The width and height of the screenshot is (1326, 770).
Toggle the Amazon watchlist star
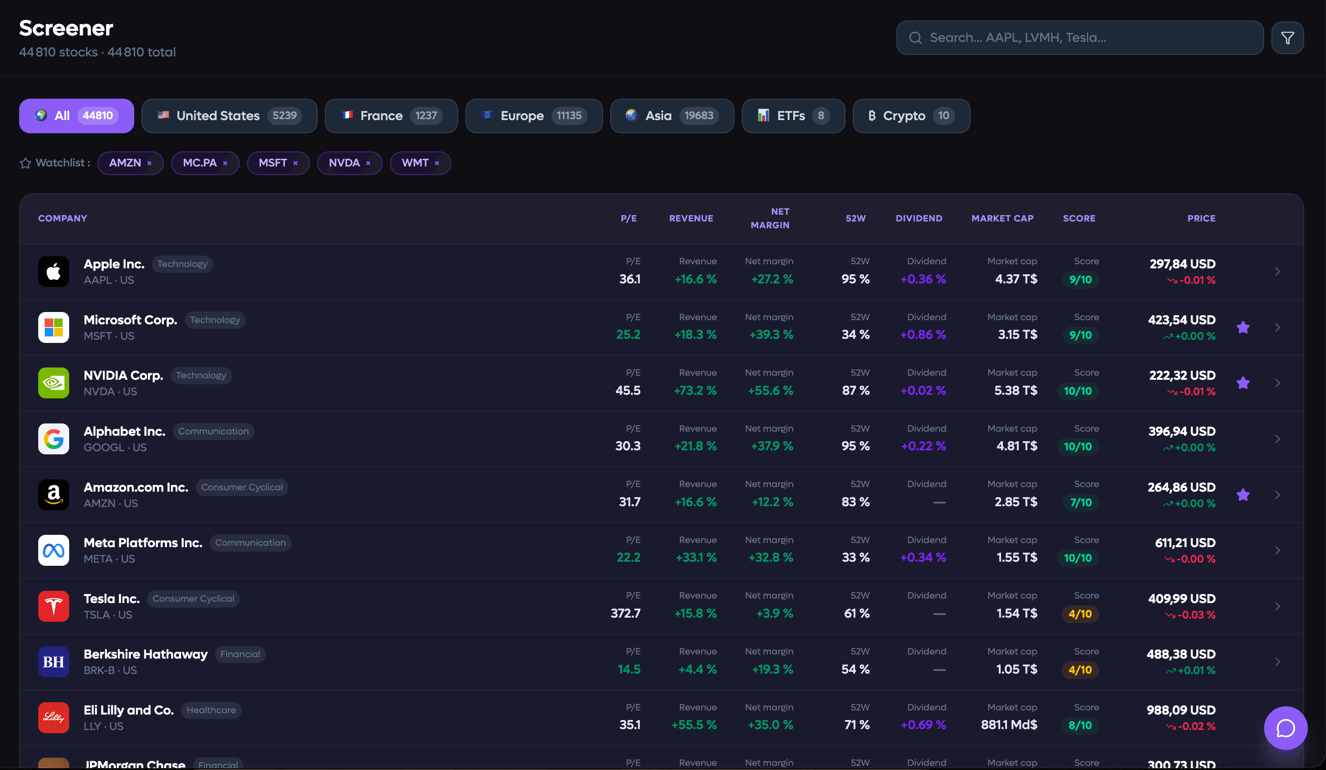pos(1243,494)
